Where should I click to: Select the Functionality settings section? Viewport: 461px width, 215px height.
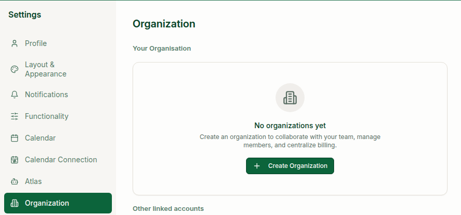coord(58,116)
